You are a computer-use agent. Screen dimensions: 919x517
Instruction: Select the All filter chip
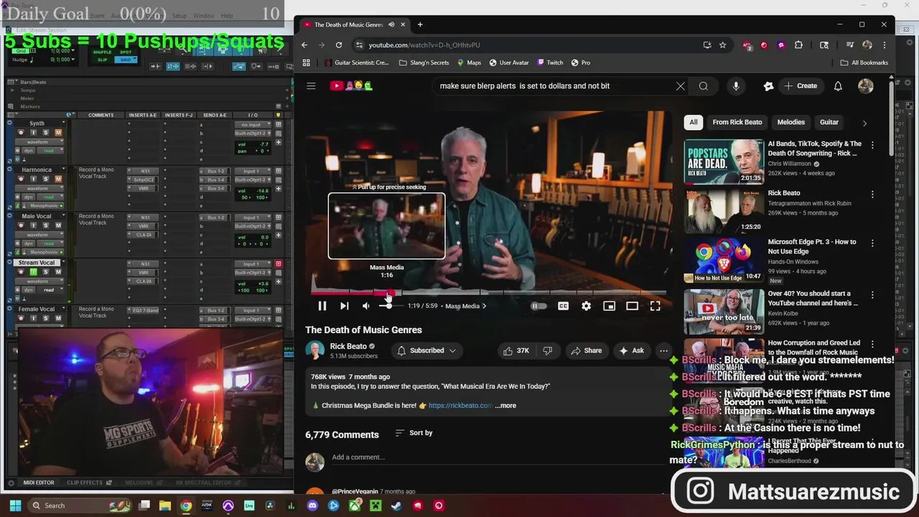coord(694,122)
